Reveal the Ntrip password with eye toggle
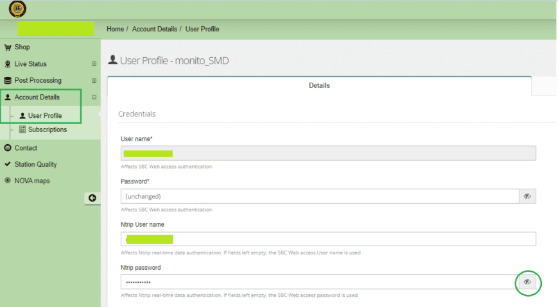 tap(527, 282)
